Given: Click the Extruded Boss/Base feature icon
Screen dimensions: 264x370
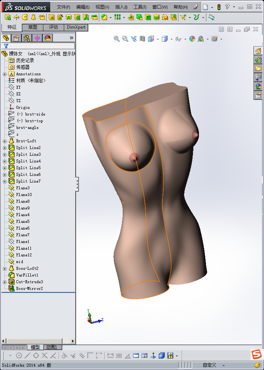Looking at the screenshot, I should pos(8,17).
